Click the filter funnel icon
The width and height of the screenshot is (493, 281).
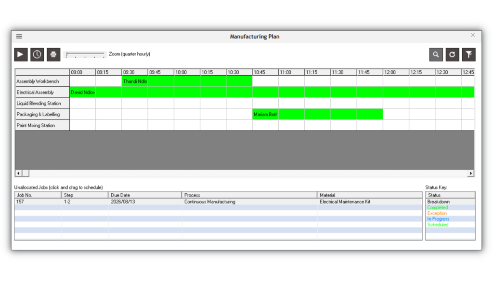coord(469,54)
